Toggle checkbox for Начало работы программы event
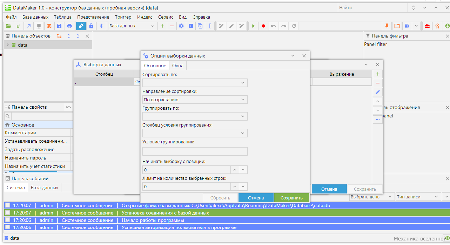The image size is (450, 245). tap(8, 220)
